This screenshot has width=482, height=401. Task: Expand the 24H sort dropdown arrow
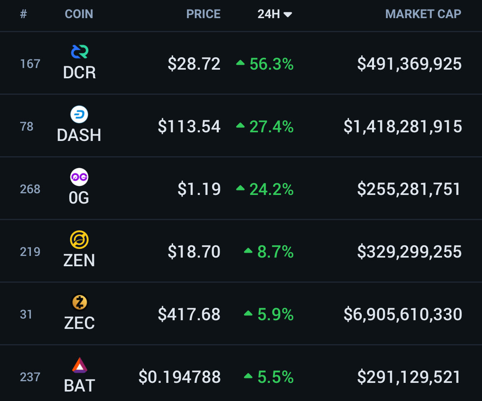click(x=288, y=14)
